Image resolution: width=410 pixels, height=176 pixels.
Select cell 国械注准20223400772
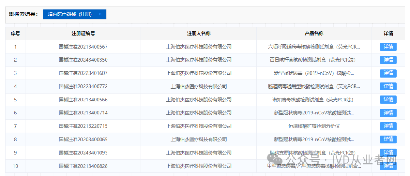pyautogui.click(x=83, y=86)
